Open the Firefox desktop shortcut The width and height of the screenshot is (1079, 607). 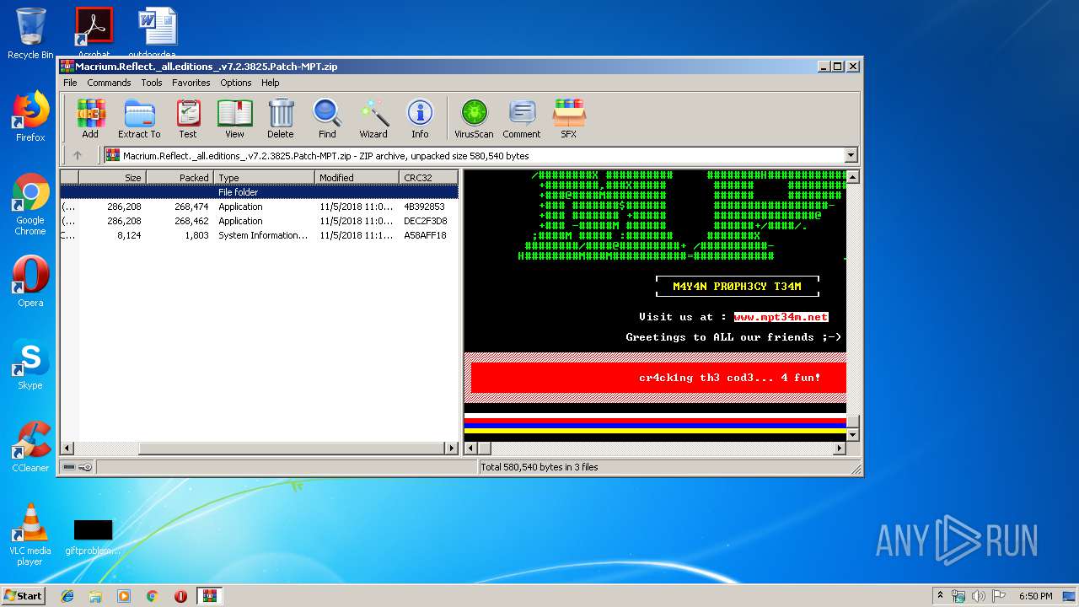[x=30, y=116]
